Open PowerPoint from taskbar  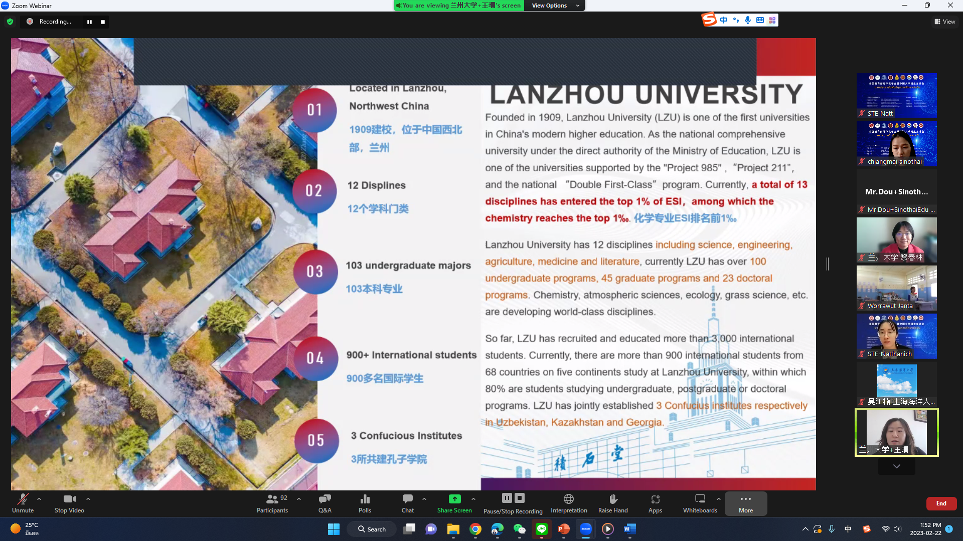[x=564, y=529]
